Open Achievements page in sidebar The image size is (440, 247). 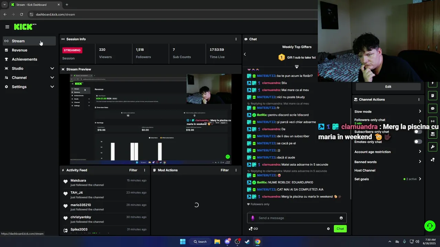[29, 59]
